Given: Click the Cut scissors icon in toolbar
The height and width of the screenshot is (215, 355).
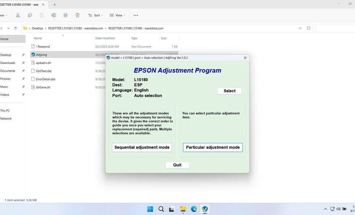Looking at the screenshot, I should (18, 15).
